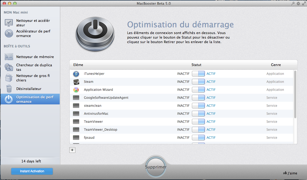Click the fpsaud service icon

(76, 138)
